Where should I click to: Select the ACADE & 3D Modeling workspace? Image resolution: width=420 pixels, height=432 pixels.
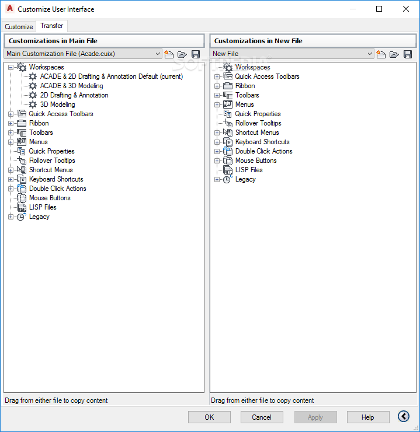[72, 86]
